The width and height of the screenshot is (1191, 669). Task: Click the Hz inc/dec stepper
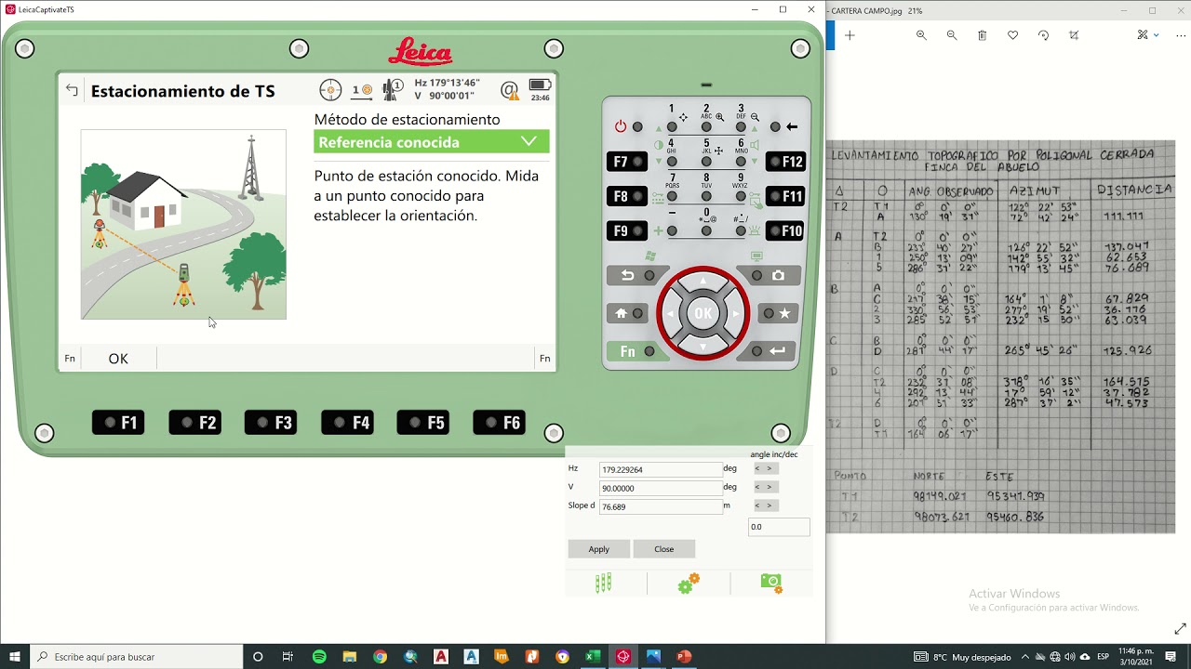(764, 468)
